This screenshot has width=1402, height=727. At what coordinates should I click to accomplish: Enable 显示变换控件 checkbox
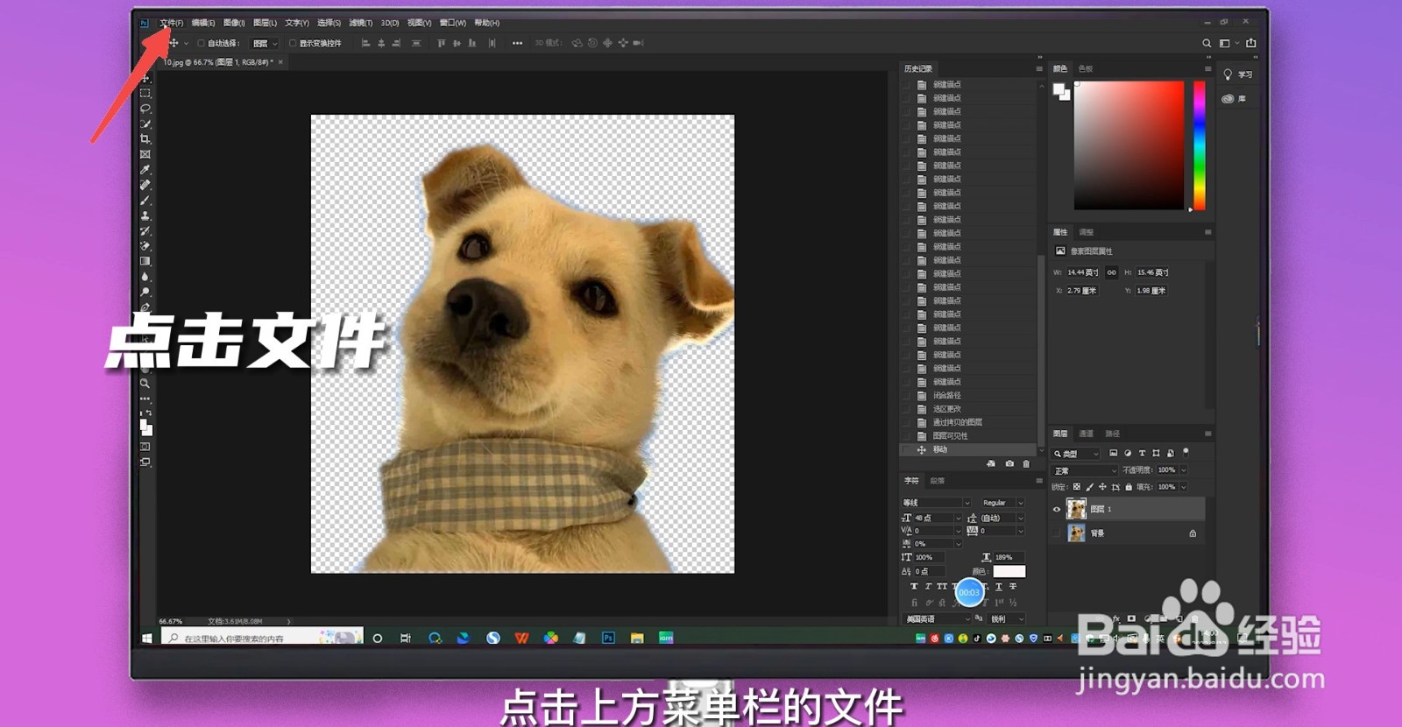tap(293, 43)
